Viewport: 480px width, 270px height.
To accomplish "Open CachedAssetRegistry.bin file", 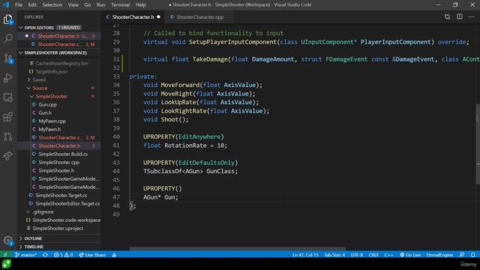I will pyautogui.click(x=61, y=63).
